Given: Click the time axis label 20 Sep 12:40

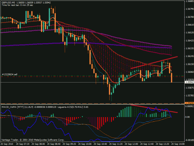Looking at the screenshot, I should (147, 144).
